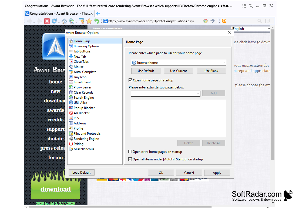Screen dimensions: 299x208
Task: Stop loading with the red X icon
Action: tap(47, 21)
